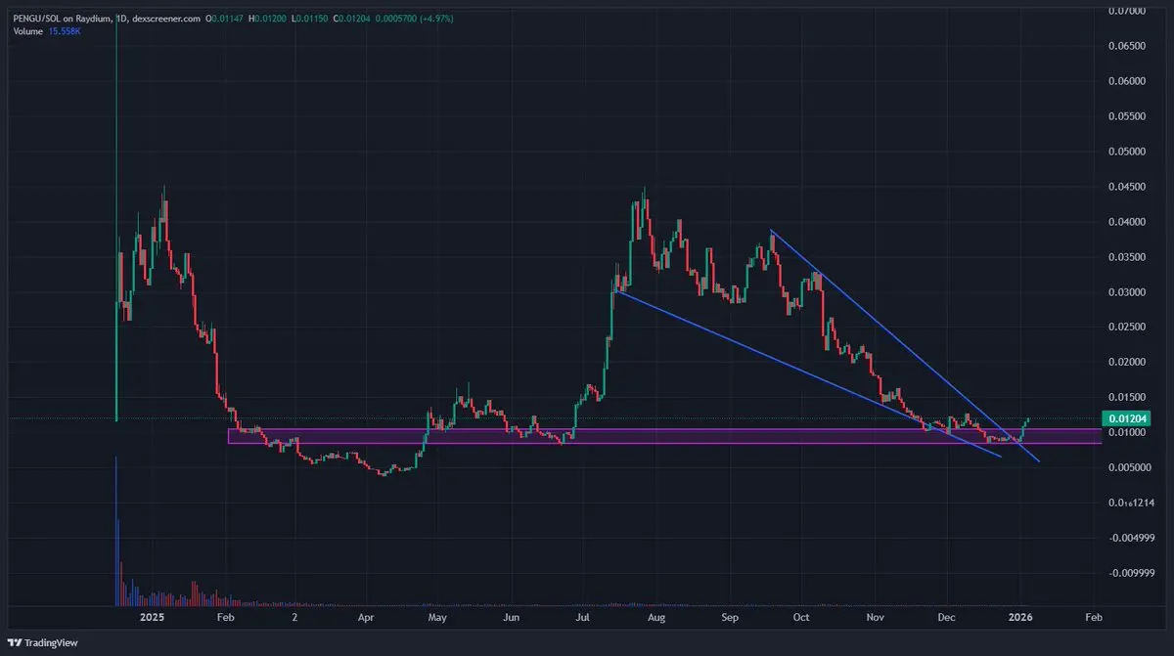Click the Sep label on time axis
Screen dimensions: 1174x656
tap(730, 618)
